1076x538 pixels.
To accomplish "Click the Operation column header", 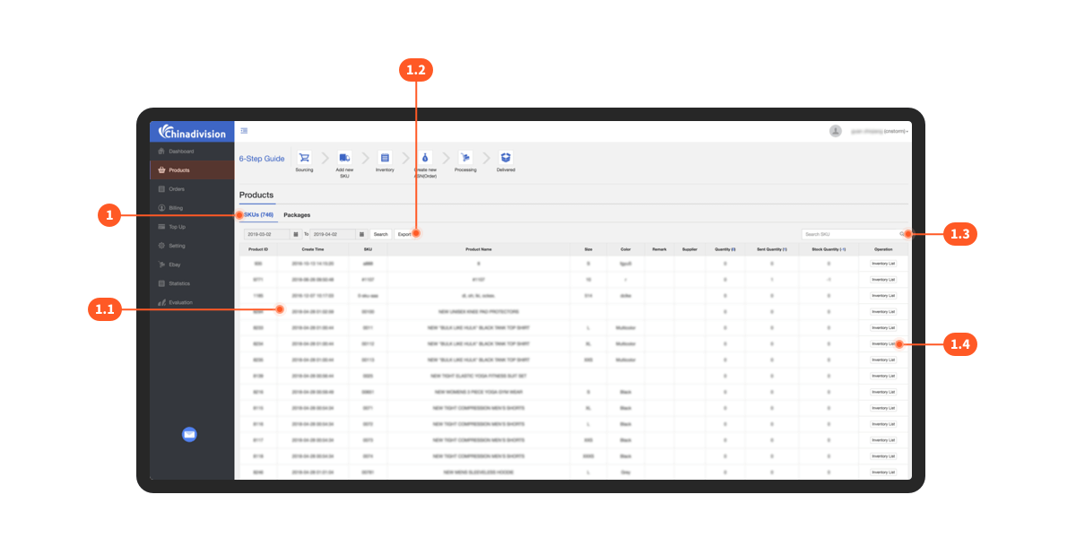I will point(883,248).
